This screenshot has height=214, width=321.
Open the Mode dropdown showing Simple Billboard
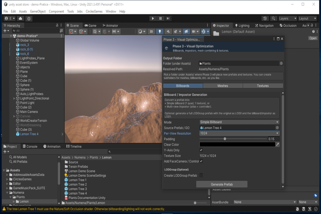[239, 122]
